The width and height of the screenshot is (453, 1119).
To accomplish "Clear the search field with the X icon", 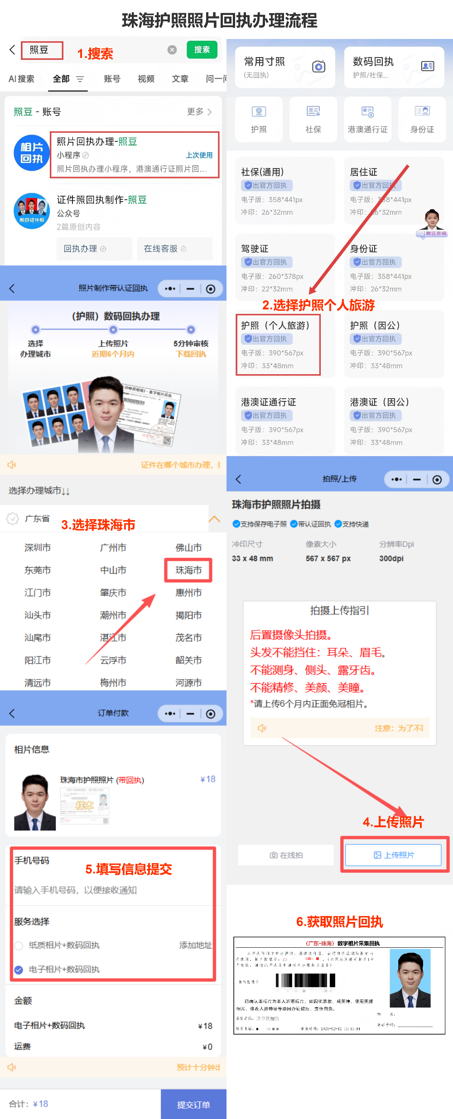I will 172,50.
